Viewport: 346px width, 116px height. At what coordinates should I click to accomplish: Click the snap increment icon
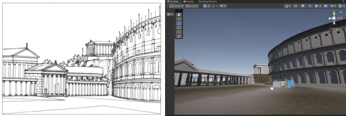213,6
